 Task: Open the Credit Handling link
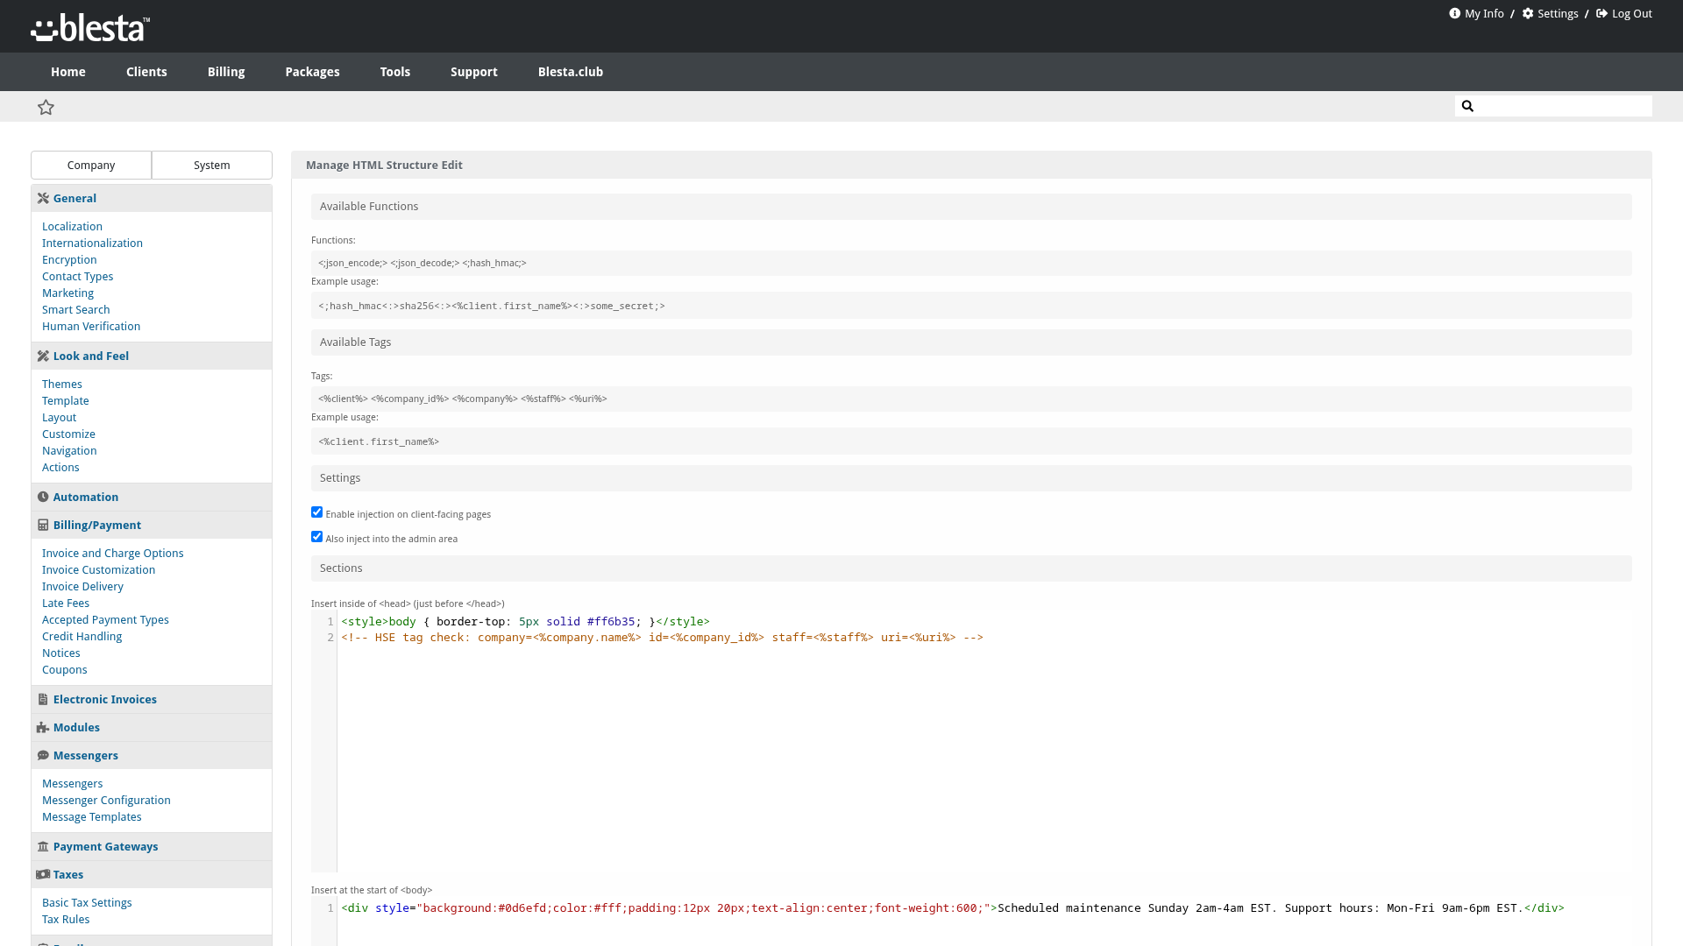(82, 636)
